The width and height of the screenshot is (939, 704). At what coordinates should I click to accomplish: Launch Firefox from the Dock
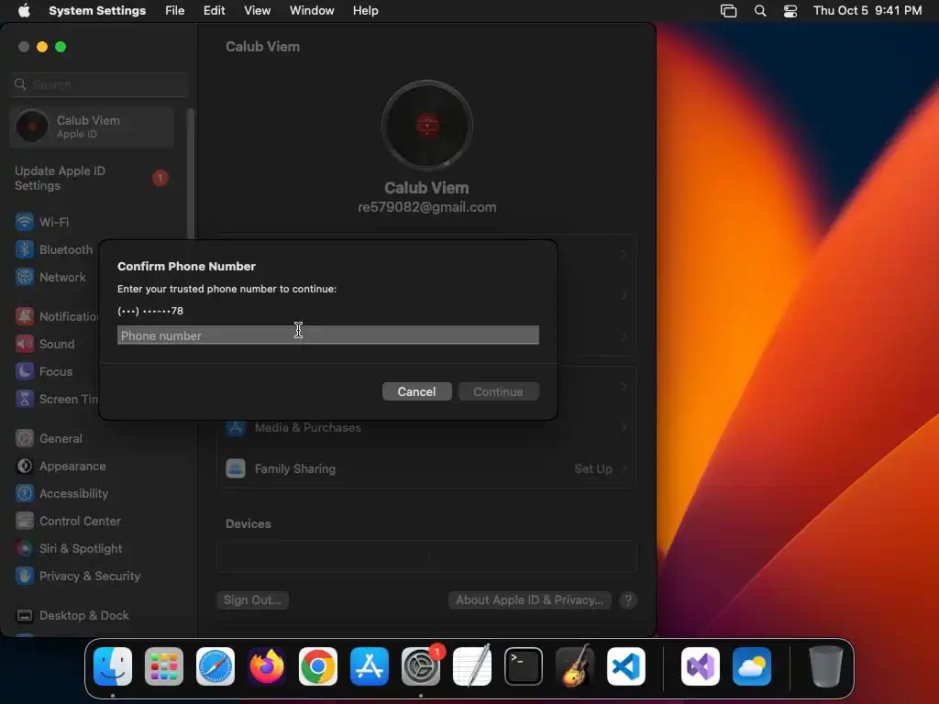267,666
